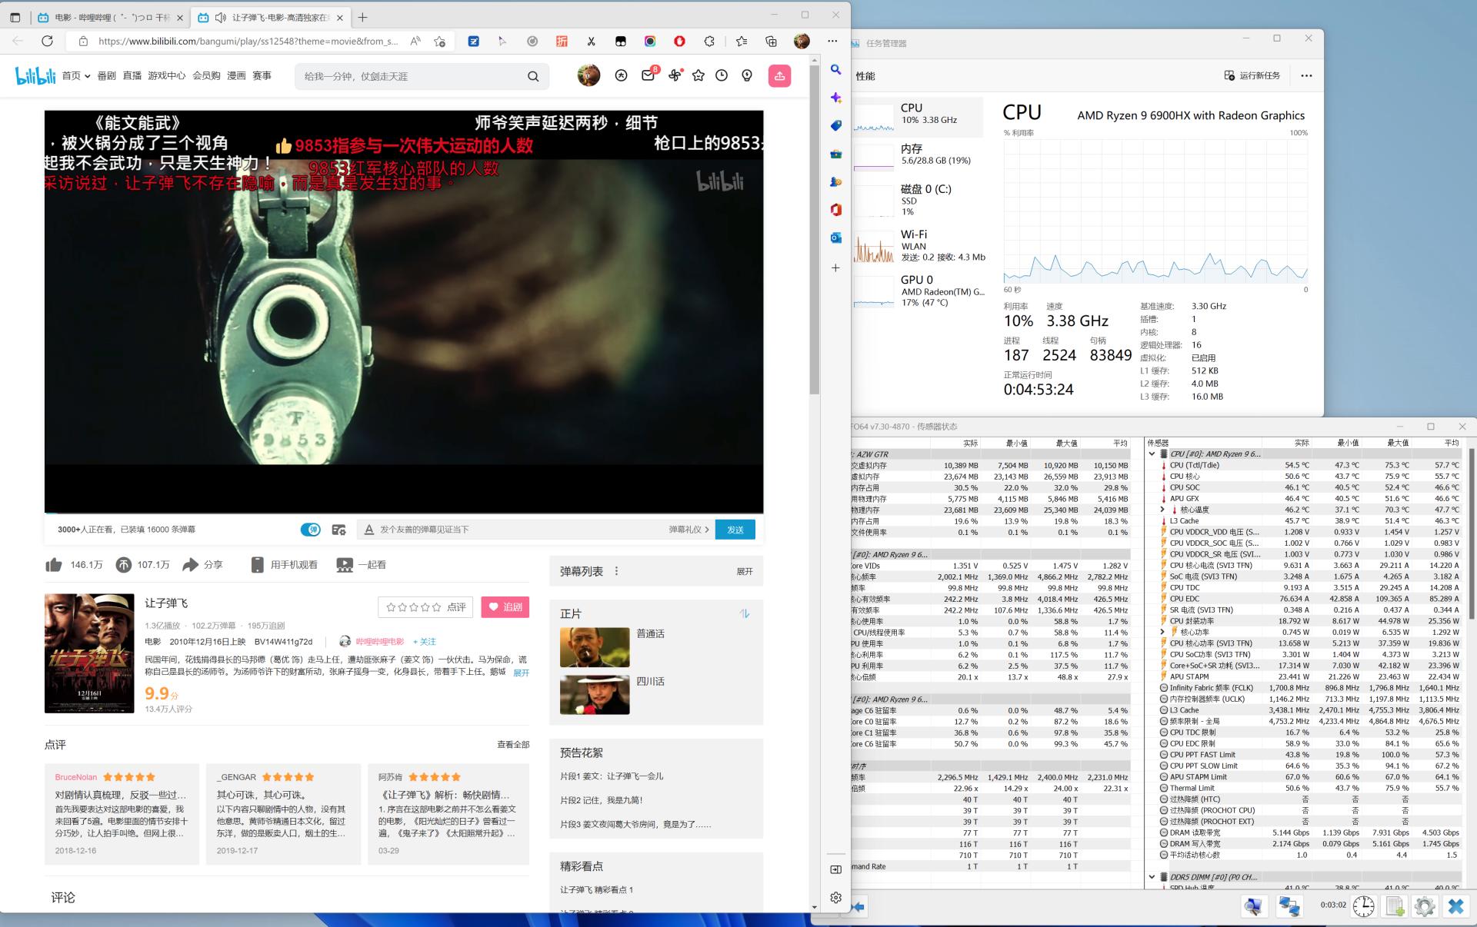Click the HWiNFO logging report icon
The height and width of the screenshot is (927, 1477).
coord(1394,906)
